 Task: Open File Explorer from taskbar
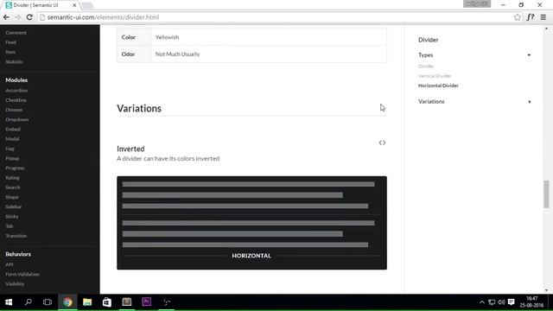[x=87, y=301]
